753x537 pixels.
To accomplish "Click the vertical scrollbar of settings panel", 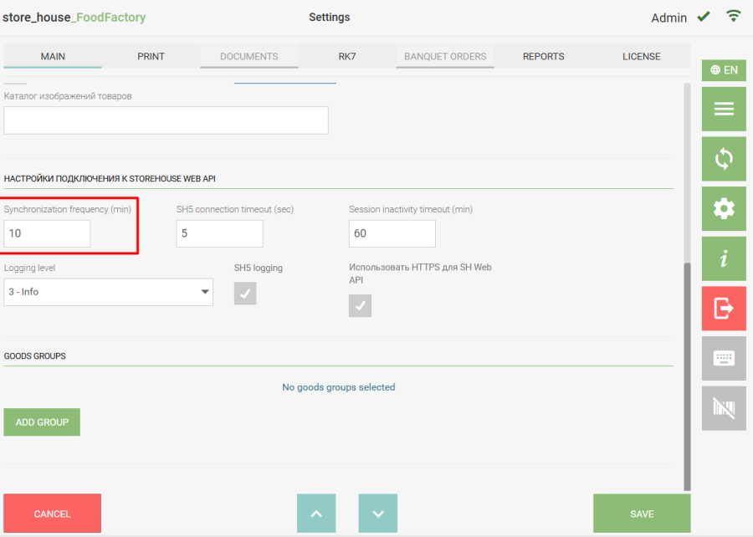I will pos(688,376).
